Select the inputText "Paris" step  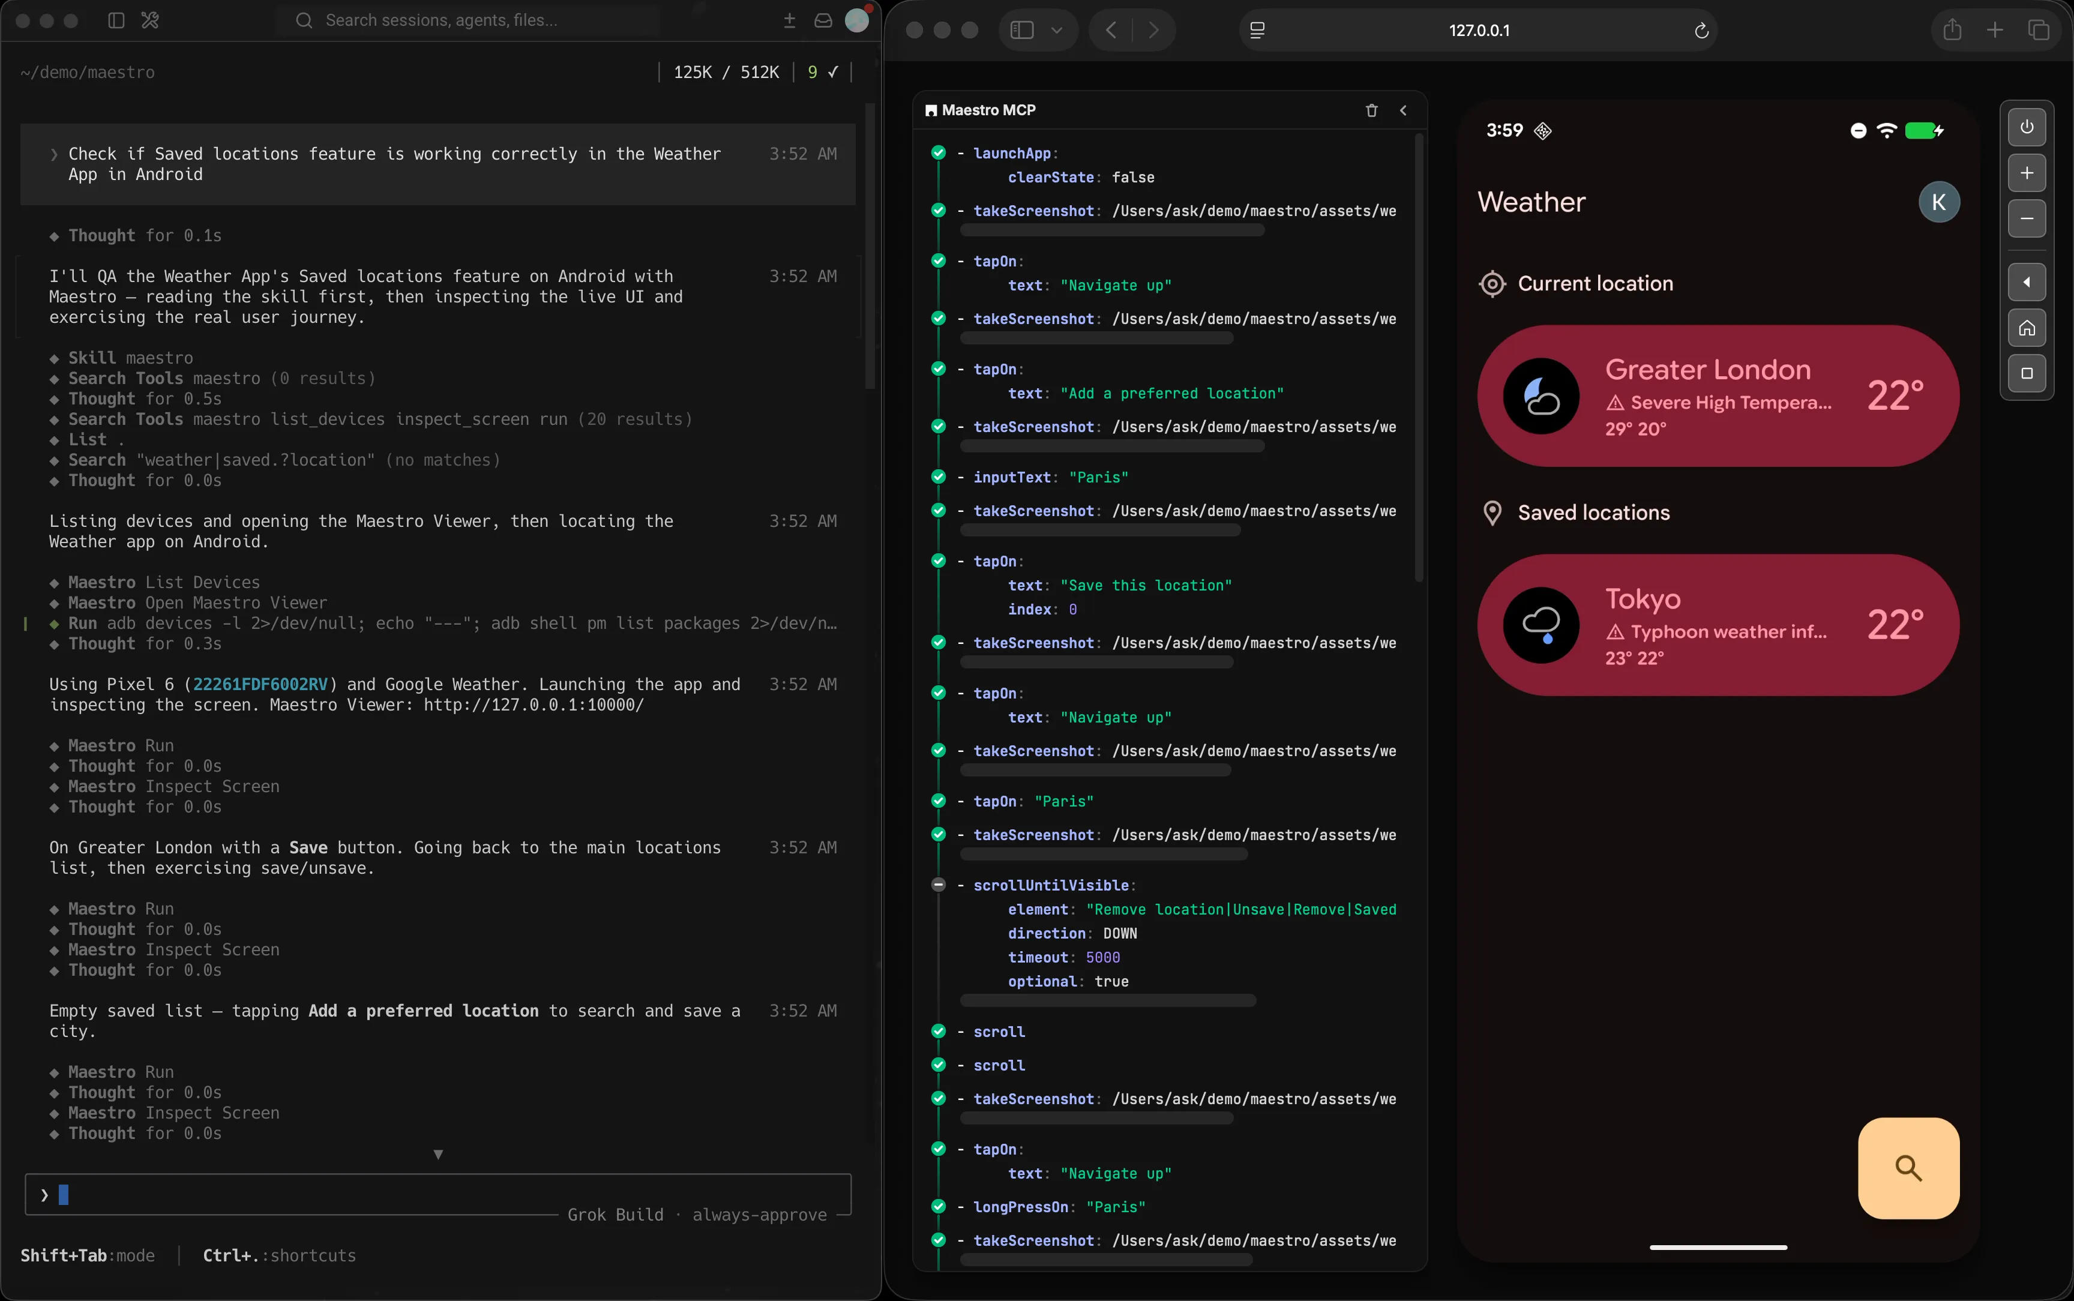click(x=1050, y=478)
